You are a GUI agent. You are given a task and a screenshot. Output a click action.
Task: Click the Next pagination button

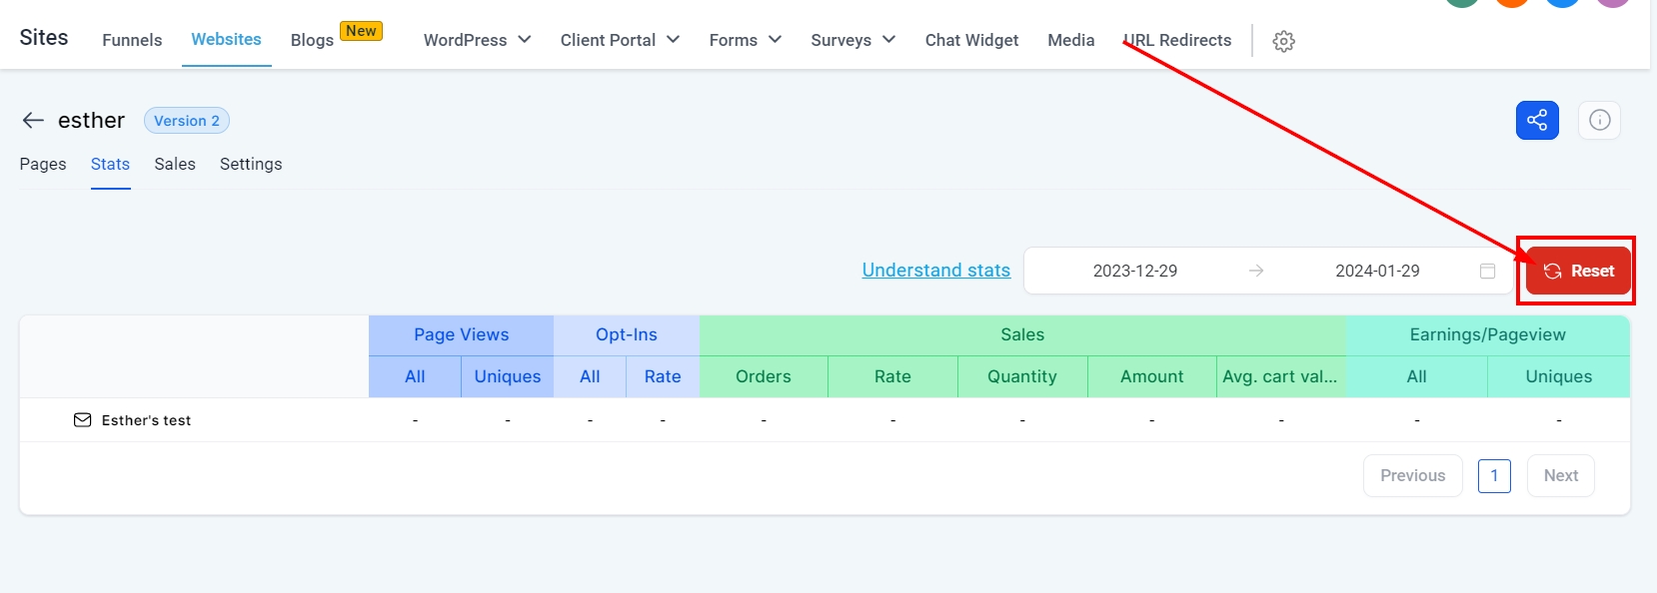[x=1560, y=475]
